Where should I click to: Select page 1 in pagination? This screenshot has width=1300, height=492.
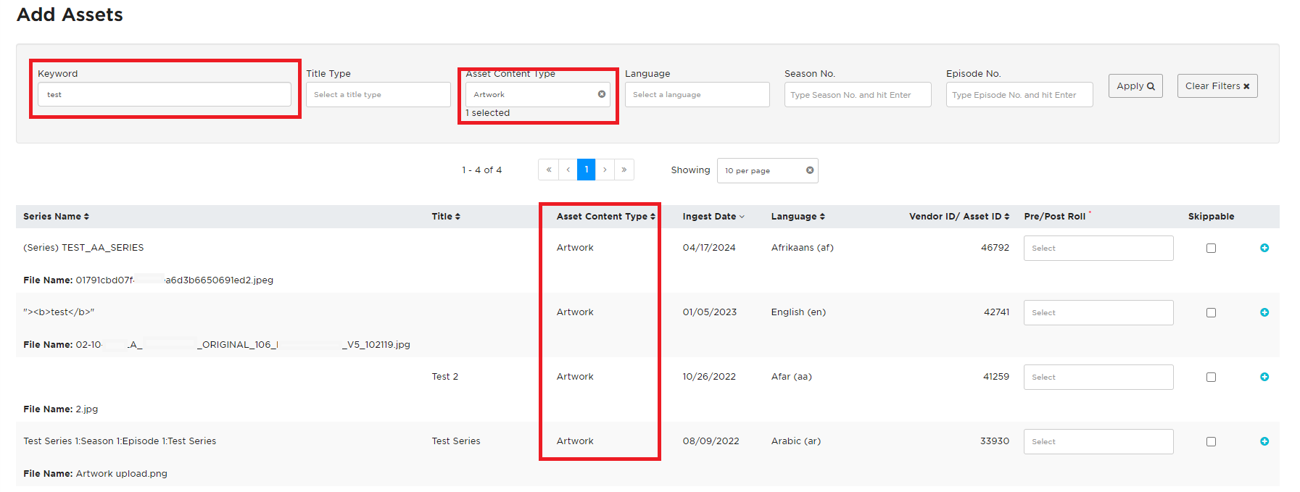click(x=587, y=170)
